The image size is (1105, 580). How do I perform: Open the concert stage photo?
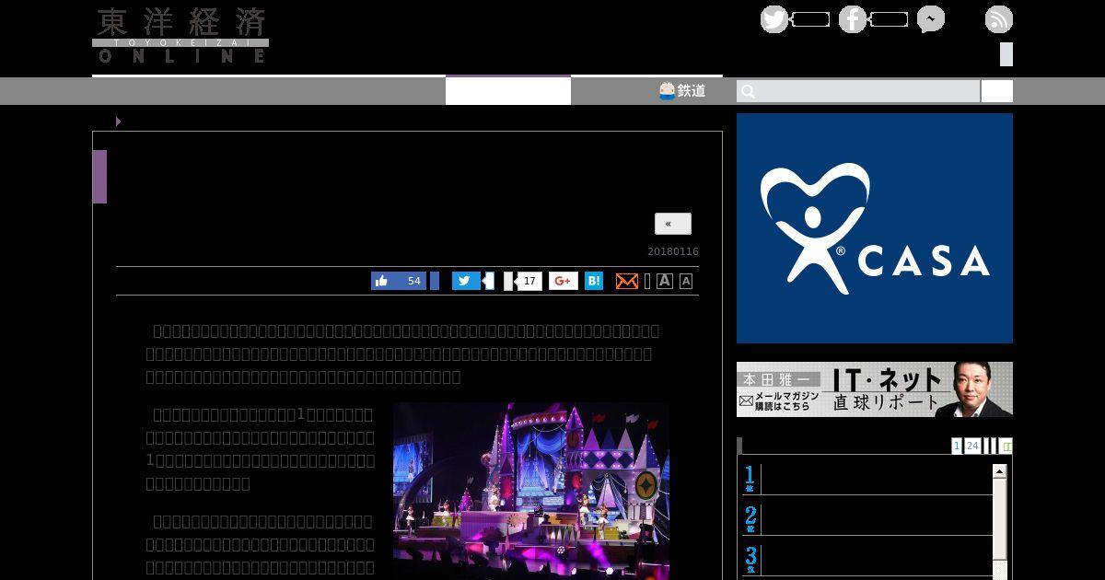[x=531, y=490]
